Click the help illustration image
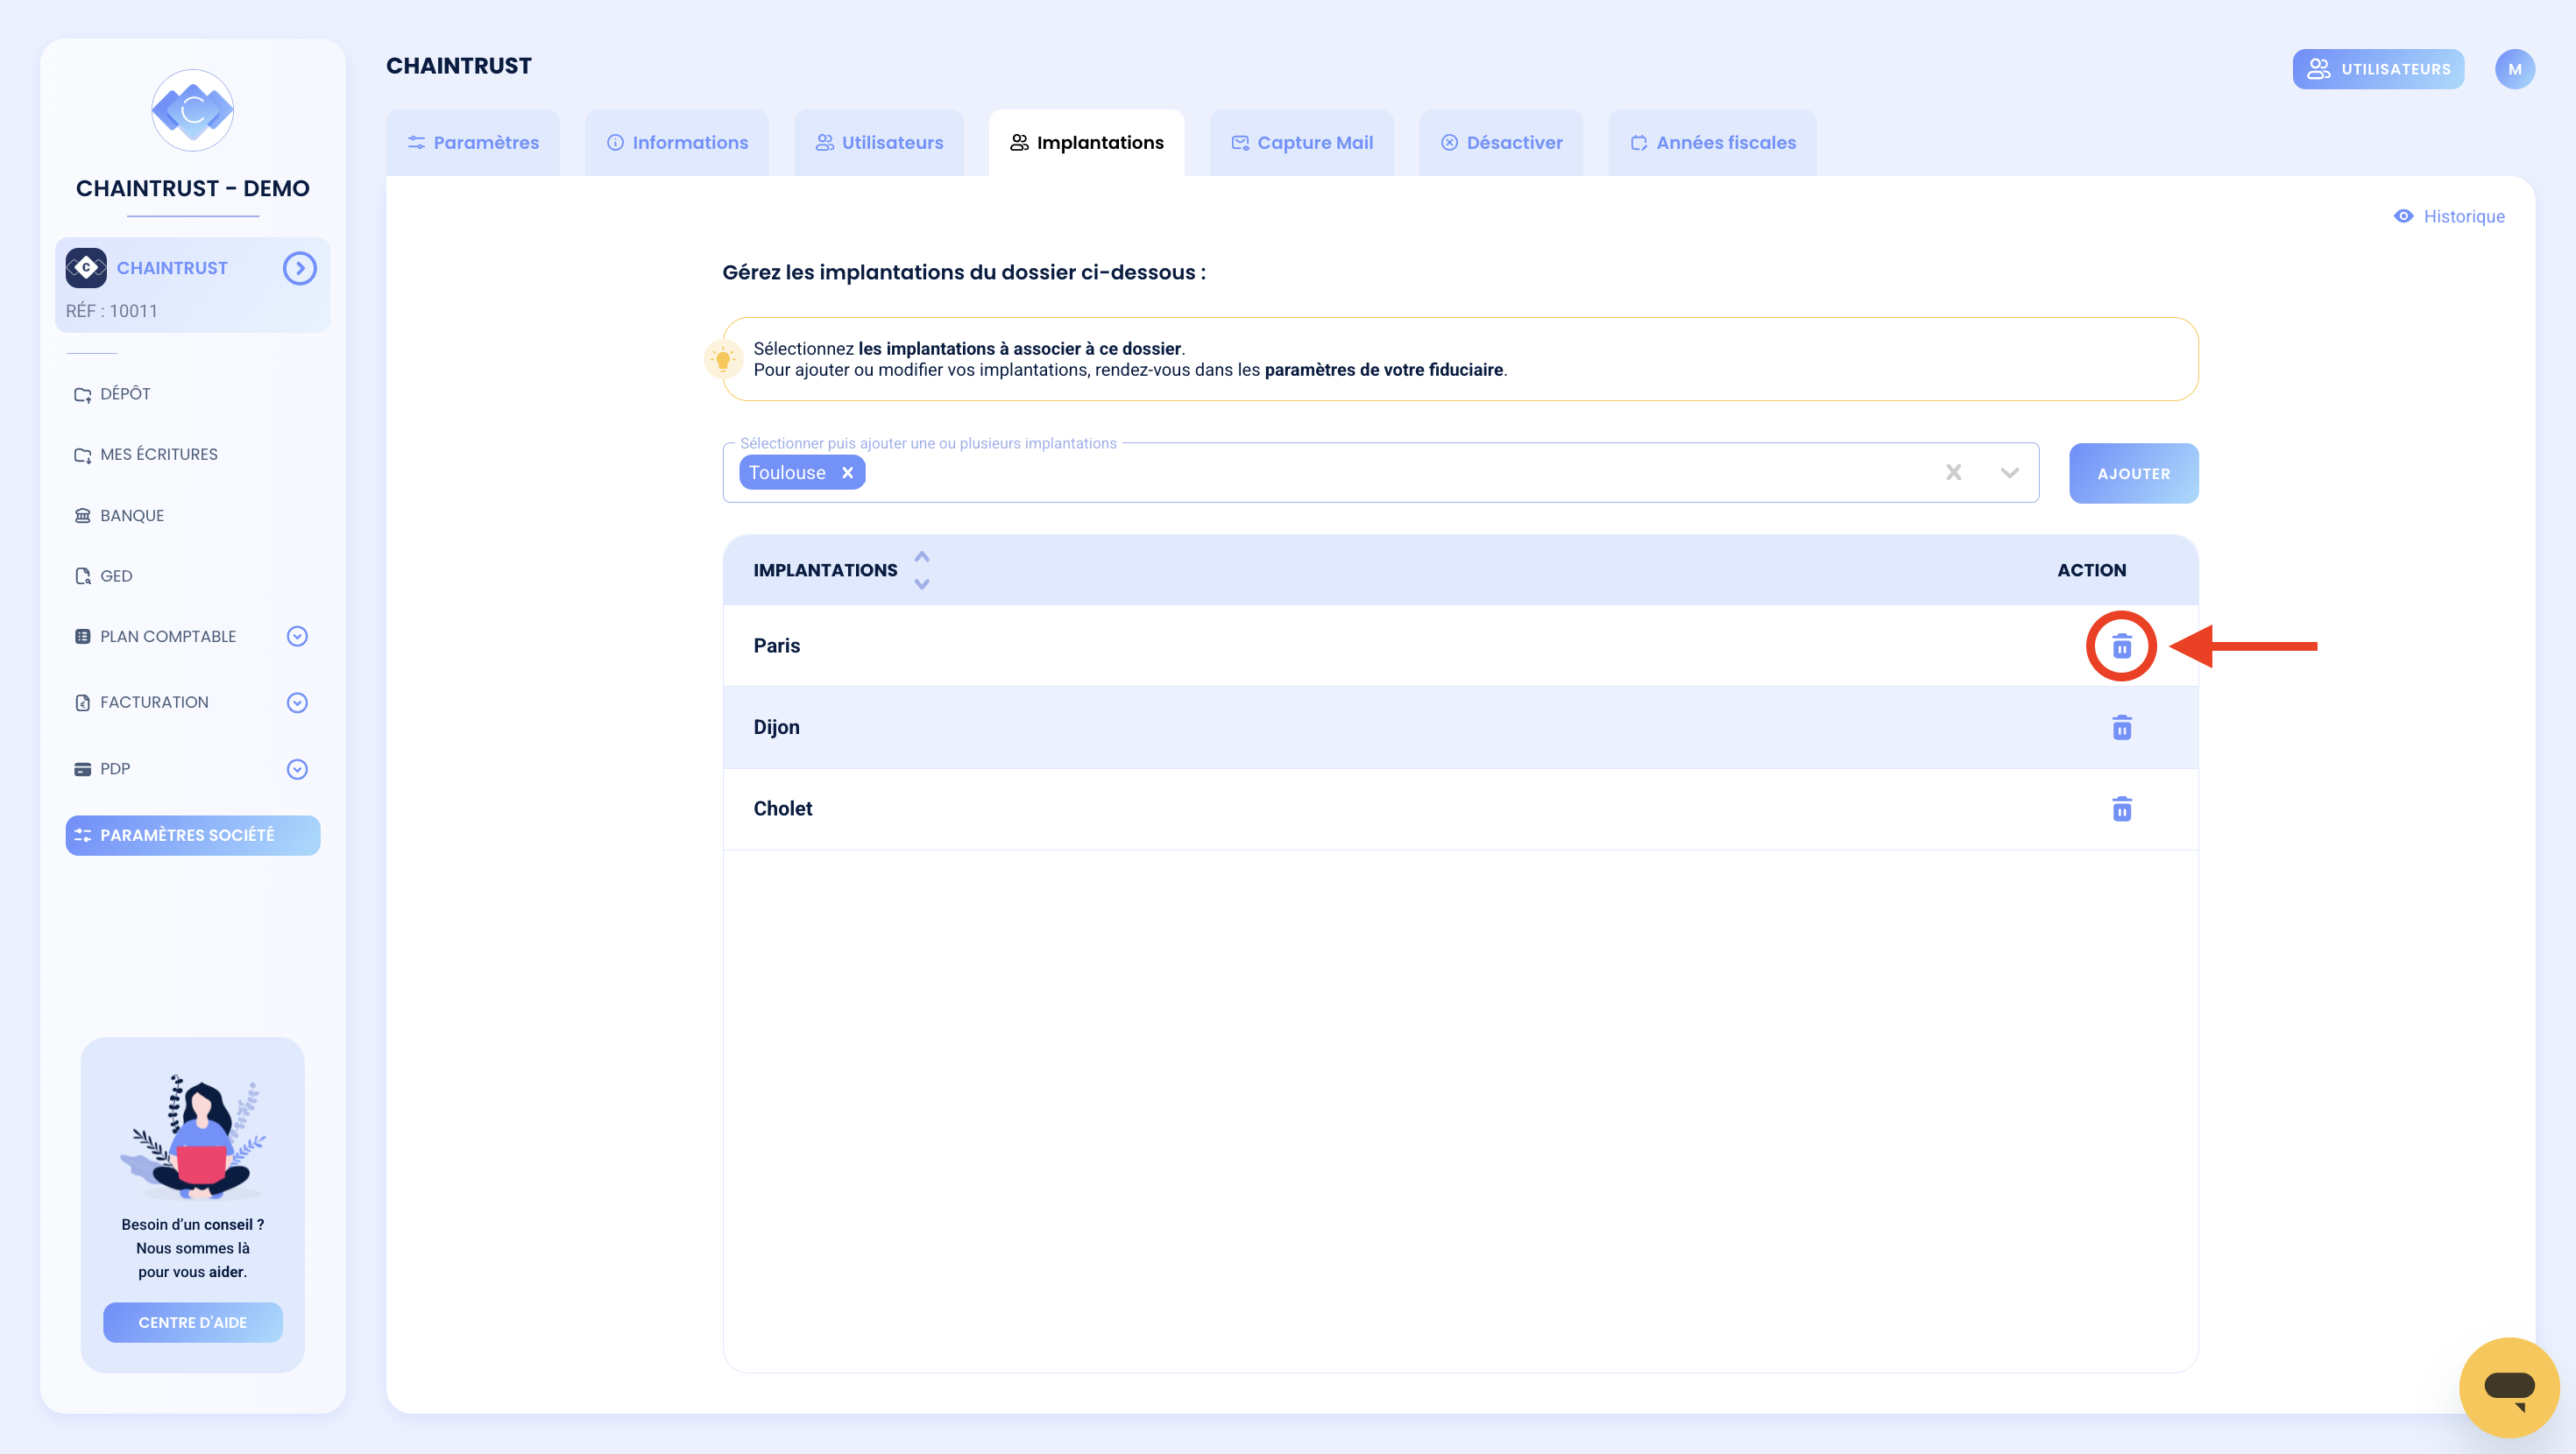The image size is (2576, 1454). click(192, 1136)
